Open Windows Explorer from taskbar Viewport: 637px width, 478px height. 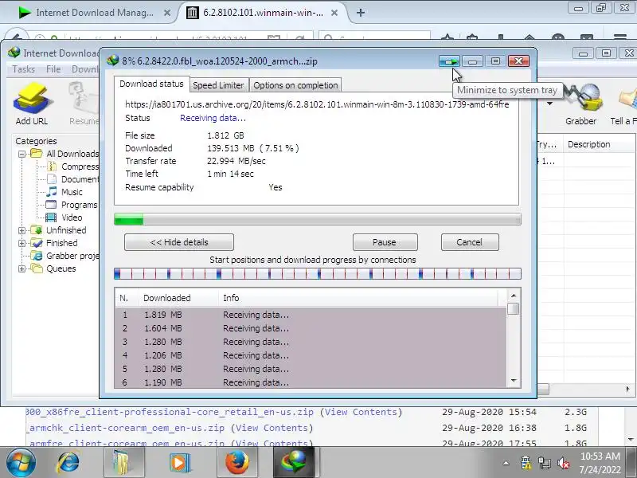pos(124,463)
